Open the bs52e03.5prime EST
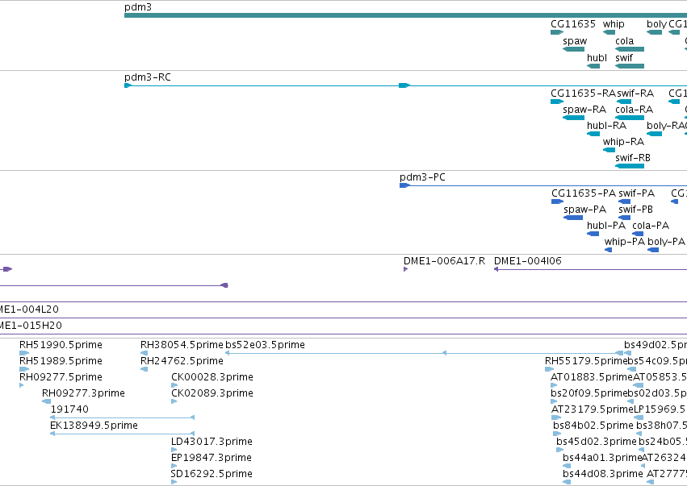Image resolution: width=687 pixels, height=486 pixels. point(424,353)
